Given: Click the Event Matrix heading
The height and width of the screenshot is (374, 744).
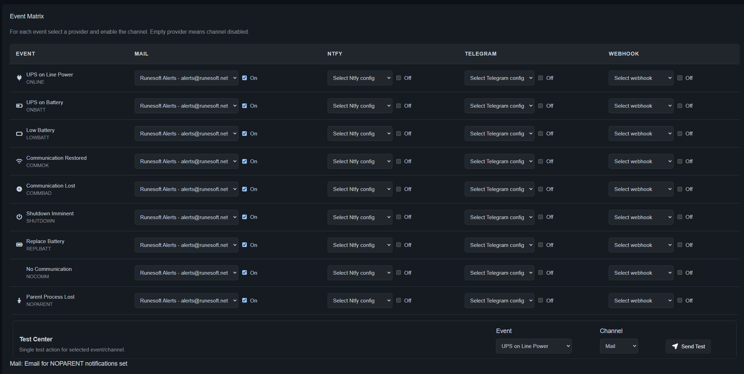Looking at the screenshot, I should pyautogui.click(x=27, y=16).
